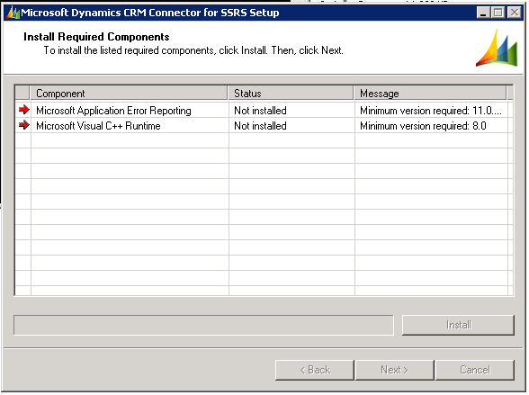Click the red arrow beside Microsoft Visual C++ Runtime
The width and height of the screenshot is (529, 395).
(x=24, y=125)
